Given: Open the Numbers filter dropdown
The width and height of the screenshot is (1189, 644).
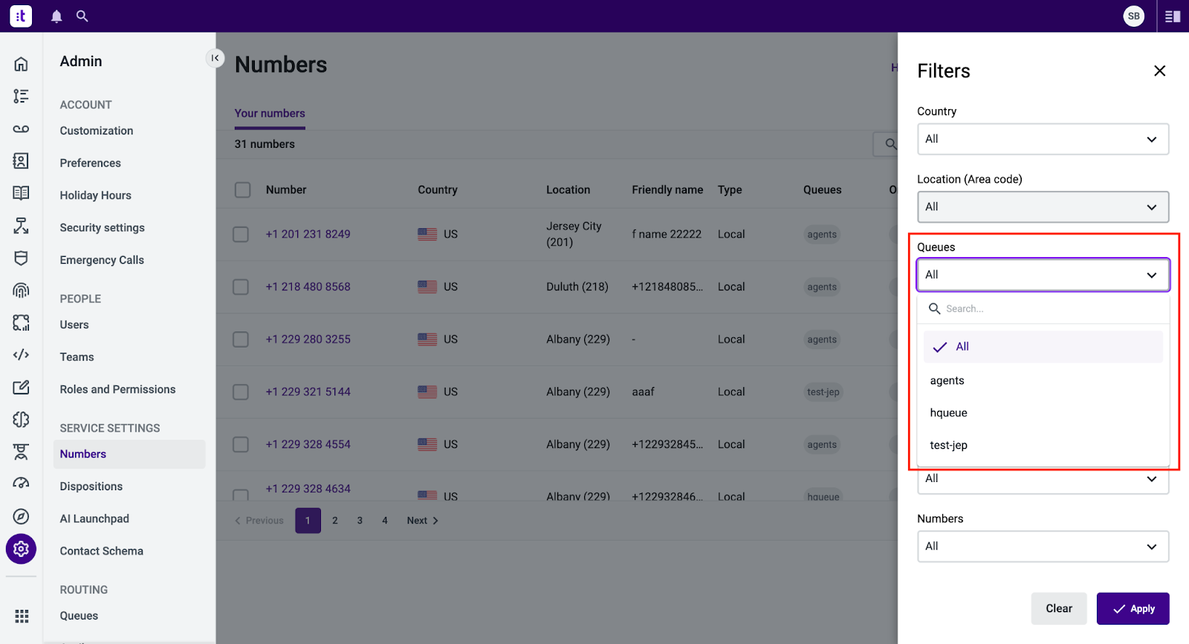Looking at the screenshot, I should point(1043,546).
